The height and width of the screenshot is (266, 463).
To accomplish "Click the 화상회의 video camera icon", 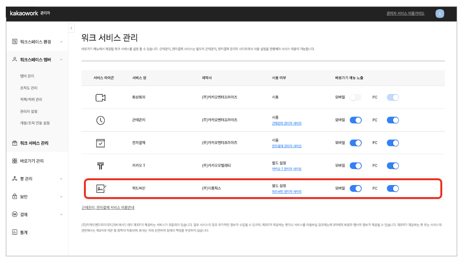I will 100,98.
